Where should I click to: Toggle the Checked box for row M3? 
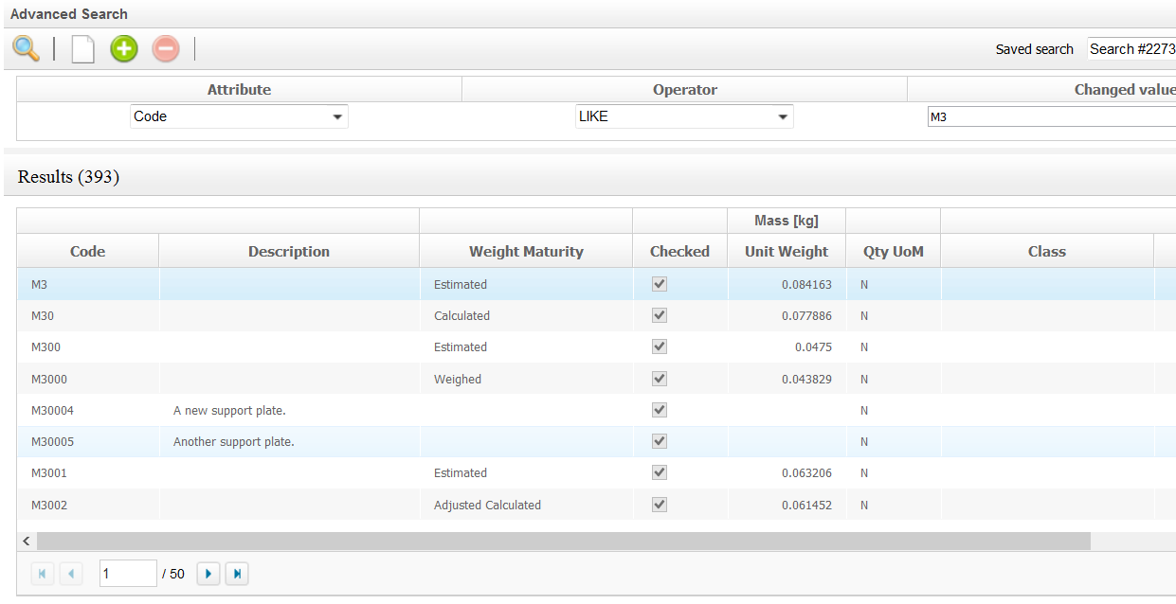click(x=660, y=284)
